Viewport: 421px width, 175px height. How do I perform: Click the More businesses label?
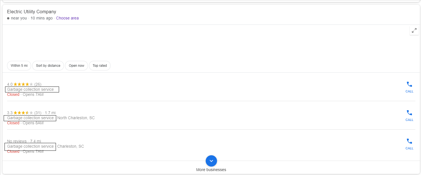coord(211,170)
